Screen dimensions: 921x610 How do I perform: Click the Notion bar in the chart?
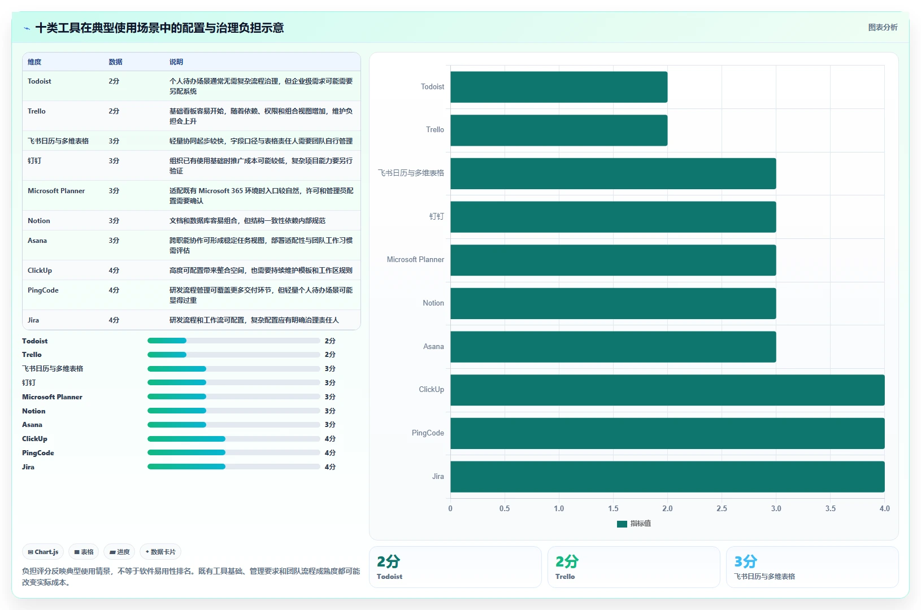pos(613,303)
